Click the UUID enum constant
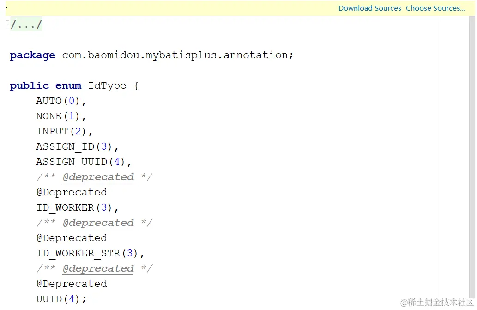The image size is (477, 310). [49, 299]
